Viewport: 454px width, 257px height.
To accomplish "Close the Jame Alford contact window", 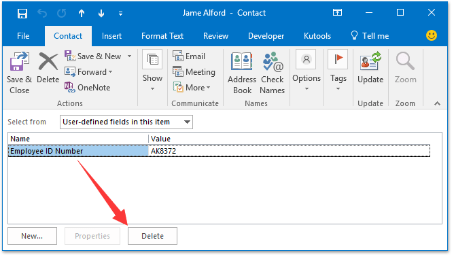I will pos(432,12).
